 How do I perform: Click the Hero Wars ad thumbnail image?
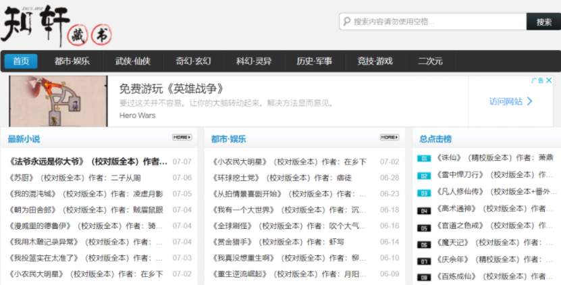point(58,101)
